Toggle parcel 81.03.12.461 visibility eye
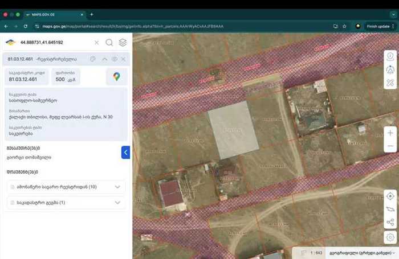This screenshot has height=259, width=399. tap(114, 59)
